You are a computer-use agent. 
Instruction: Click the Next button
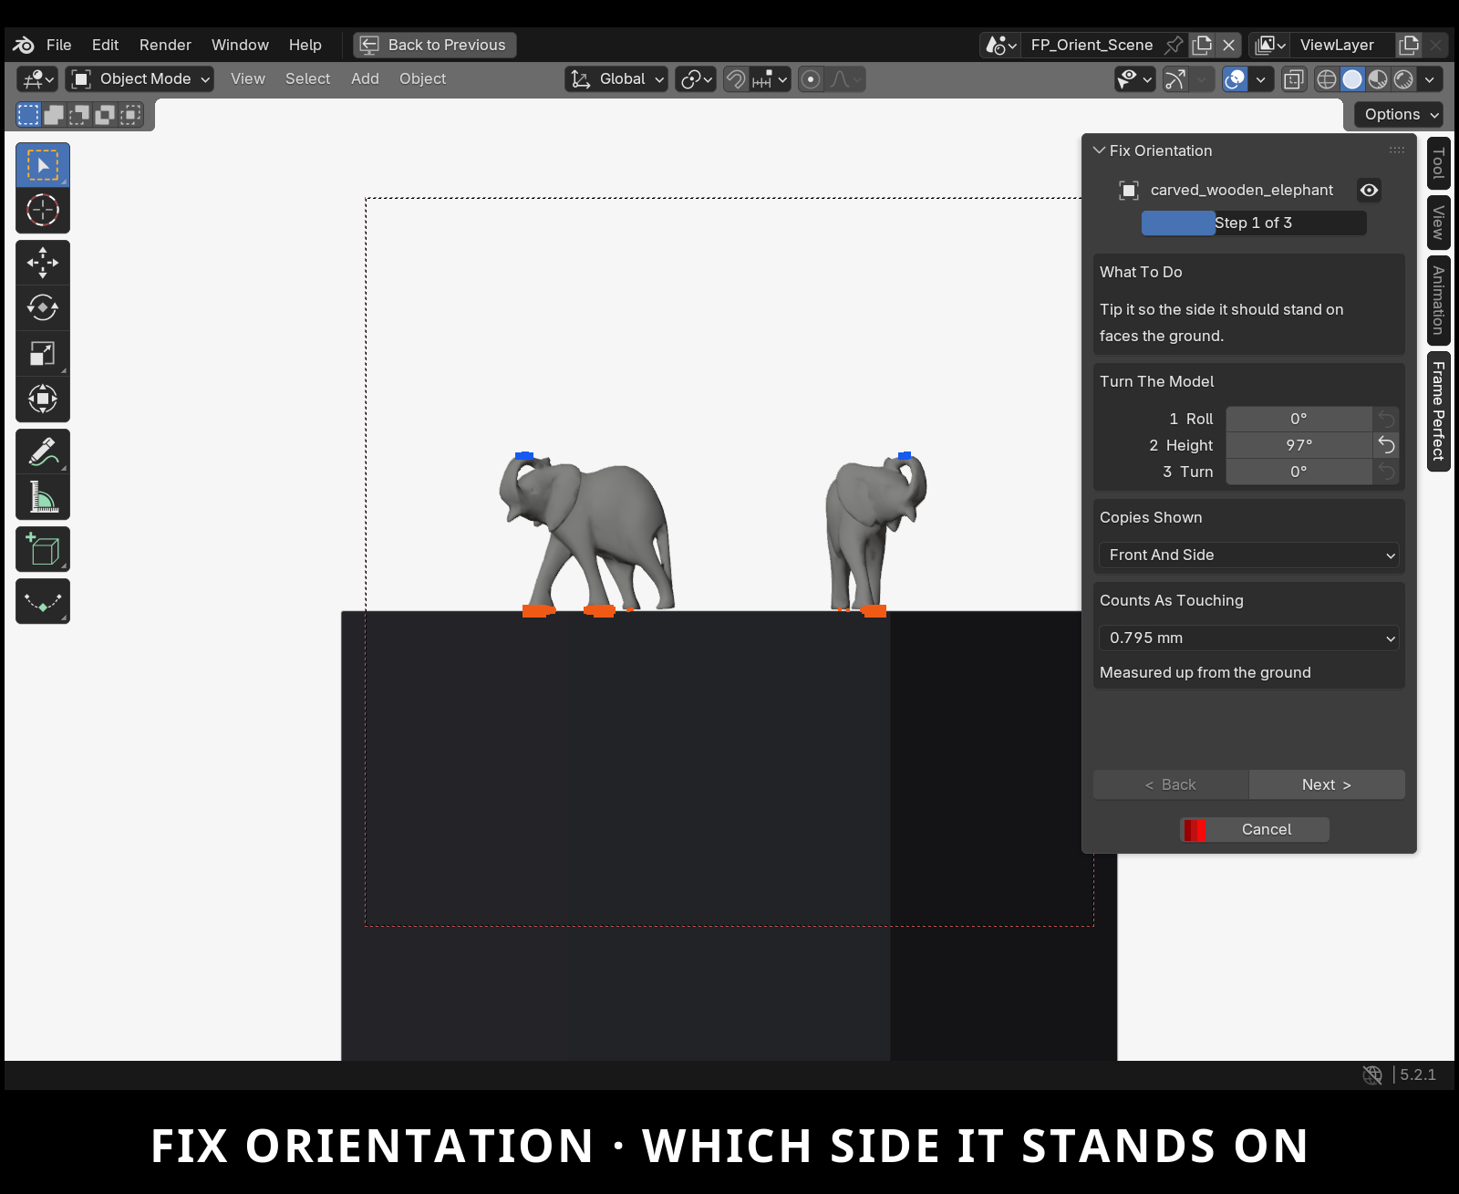click(x=1327, y=784)
